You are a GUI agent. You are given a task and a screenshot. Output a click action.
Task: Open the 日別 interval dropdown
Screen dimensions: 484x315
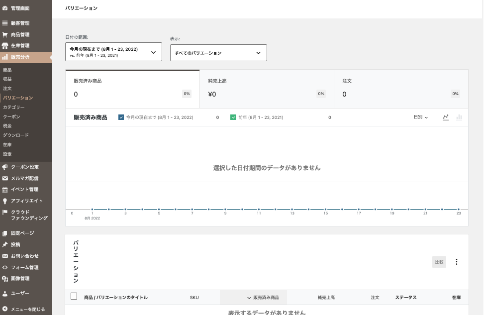pyautogui.click(x=420, y=117)
